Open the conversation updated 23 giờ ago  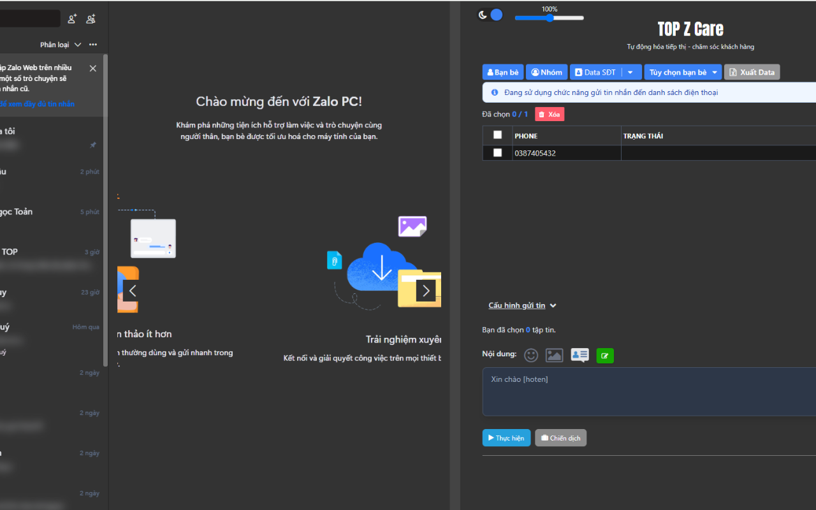[51, 299]
